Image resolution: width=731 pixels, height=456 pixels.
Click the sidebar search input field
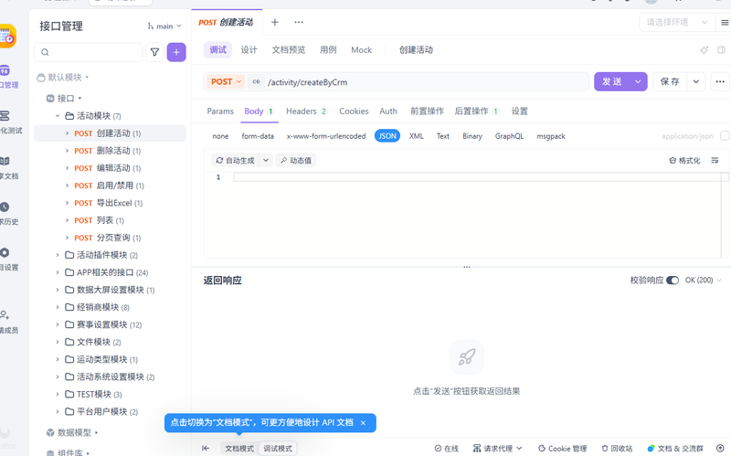88,52
